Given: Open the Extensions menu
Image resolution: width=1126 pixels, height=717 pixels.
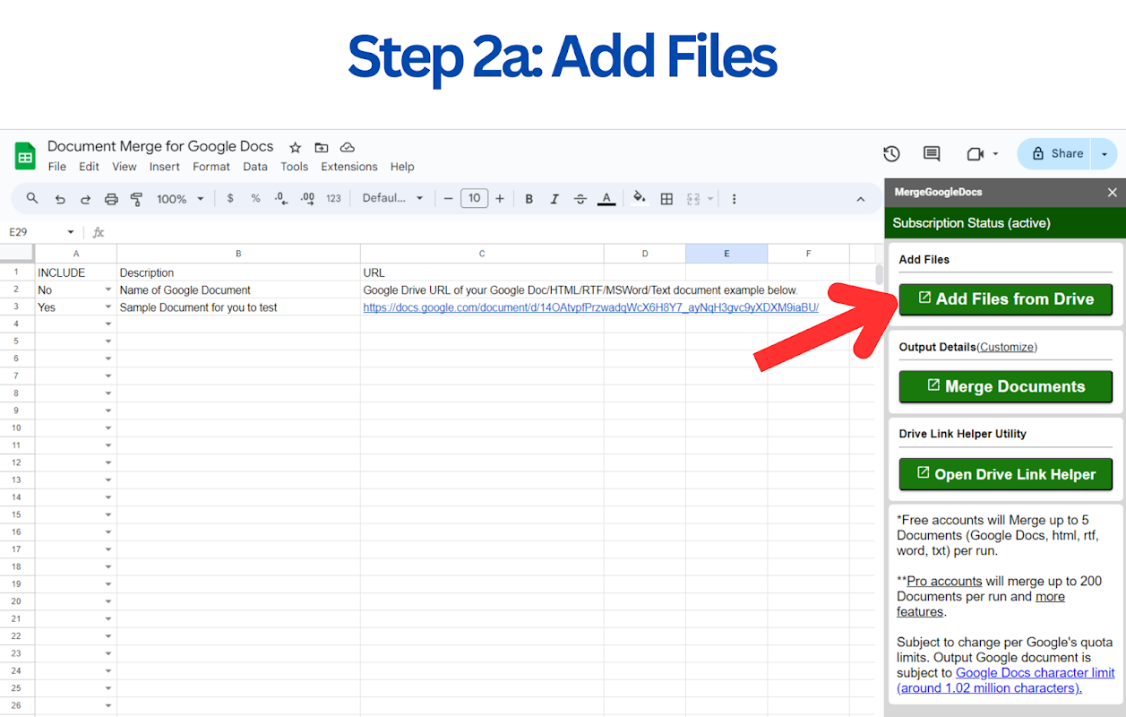Looking at the screenshot, I should [x=348, y=167].
